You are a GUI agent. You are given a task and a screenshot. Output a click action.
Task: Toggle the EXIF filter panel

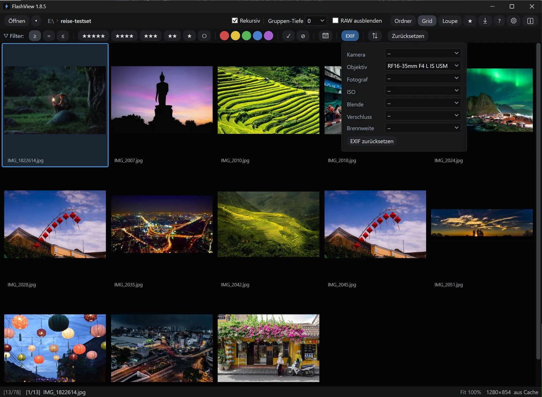(350, 36)
